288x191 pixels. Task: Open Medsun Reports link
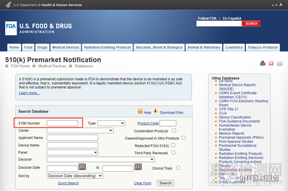pos(232,133)
